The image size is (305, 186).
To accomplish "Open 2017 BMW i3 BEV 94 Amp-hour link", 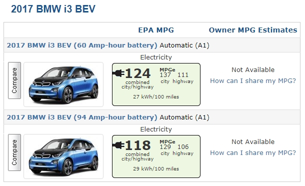I will (x=82, y=117).
